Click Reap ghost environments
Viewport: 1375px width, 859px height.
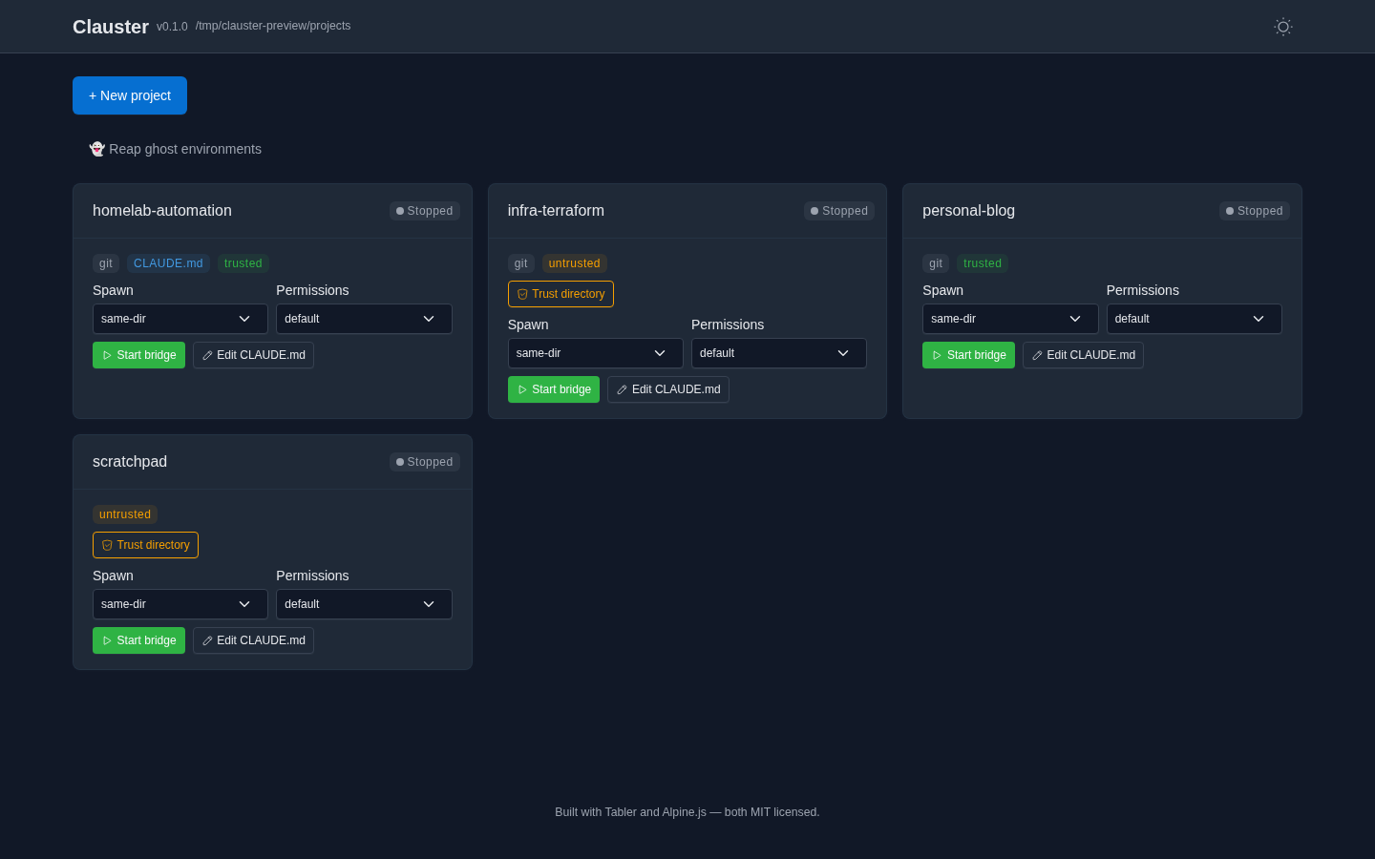click(x=175, y=149)
